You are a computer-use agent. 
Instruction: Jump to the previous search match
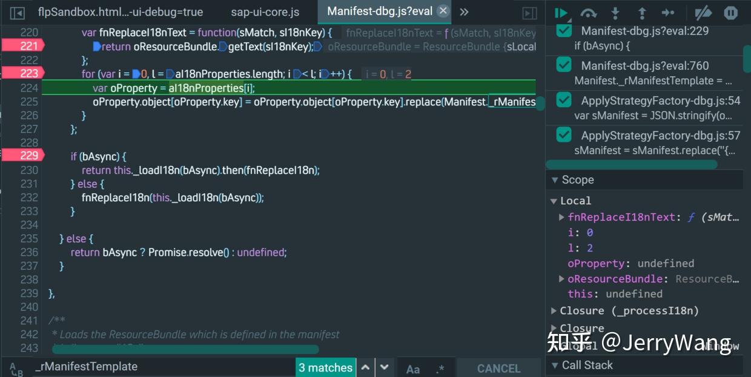(366, 367)
